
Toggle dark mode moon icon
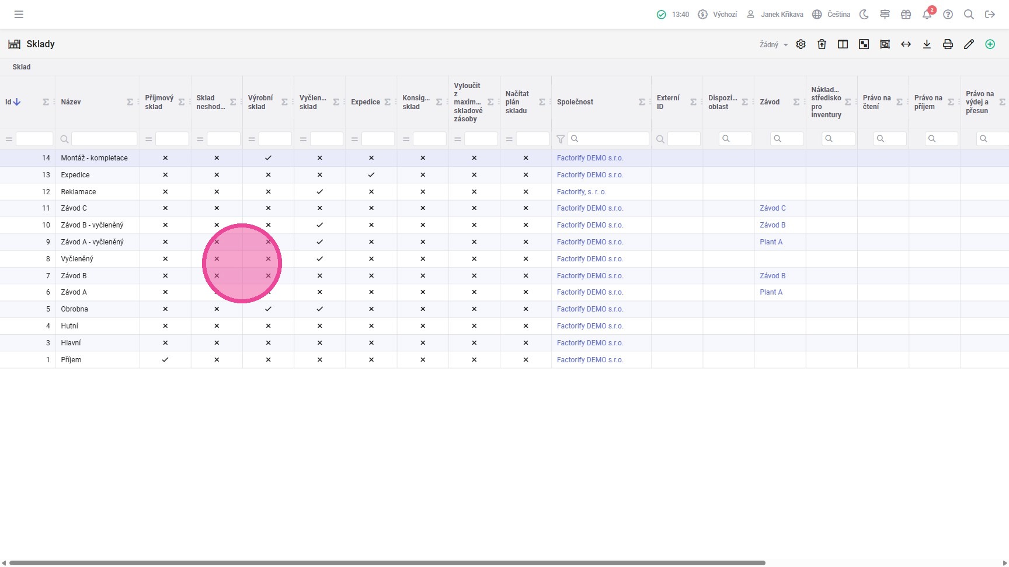pos(864,15)
